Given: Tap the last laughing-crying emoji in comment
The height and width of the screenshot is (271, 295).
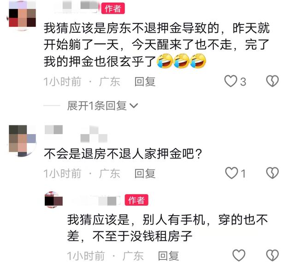Looking at the screenshot, I should tap(198, 61).
